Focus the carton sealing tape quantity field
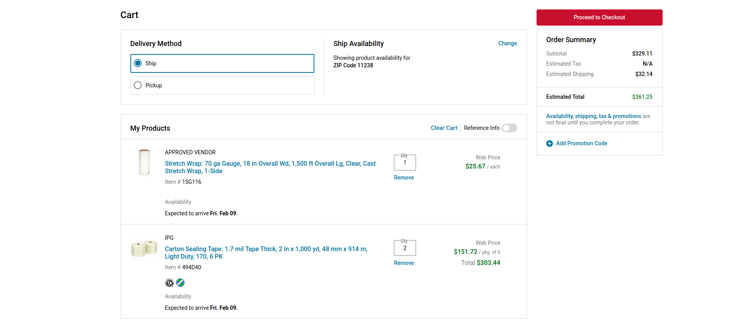The width and height of the screenshot is (741, 322). coord(405,248)
